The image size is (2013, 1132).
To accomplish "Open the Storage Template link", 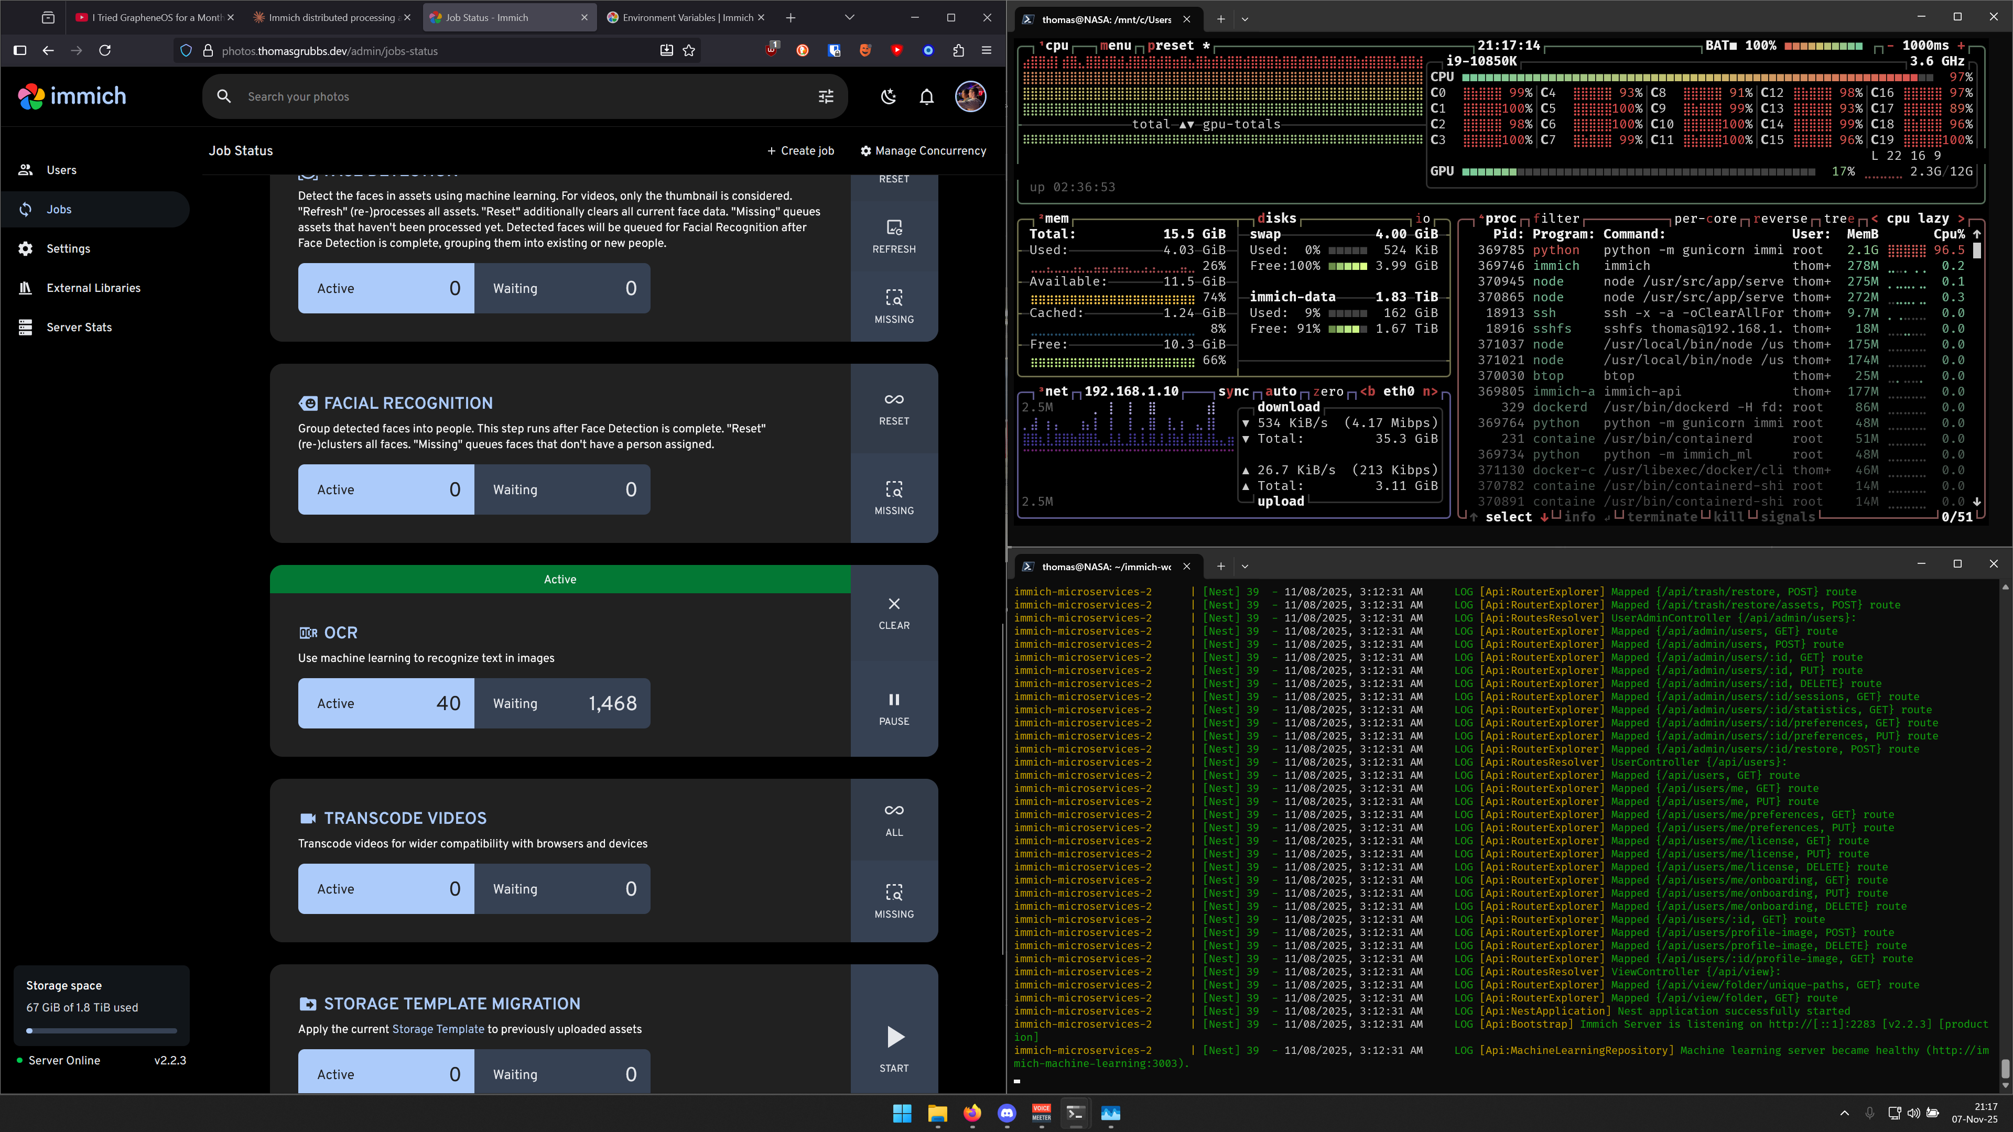I will [x=438, y=1029].
